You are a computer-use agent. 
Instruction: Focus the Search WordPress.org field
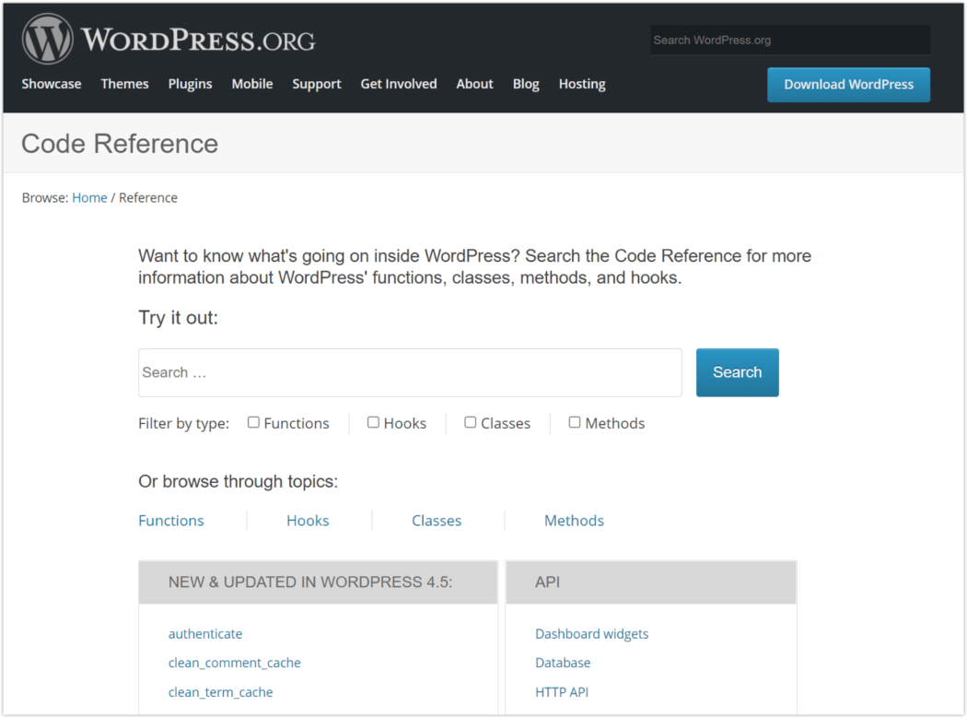(789, 41)
